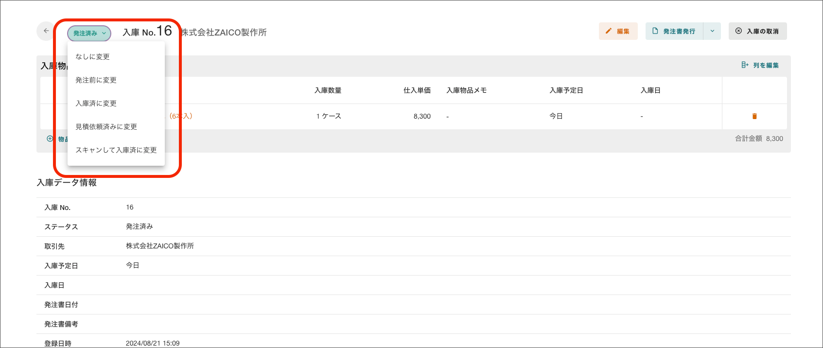Open 列を編集 column editor
The image size is (823, 348).
point(760,65)
